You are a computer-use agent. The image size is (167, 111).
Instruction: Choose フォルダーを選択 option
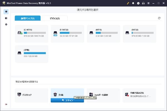coord(104,95)
